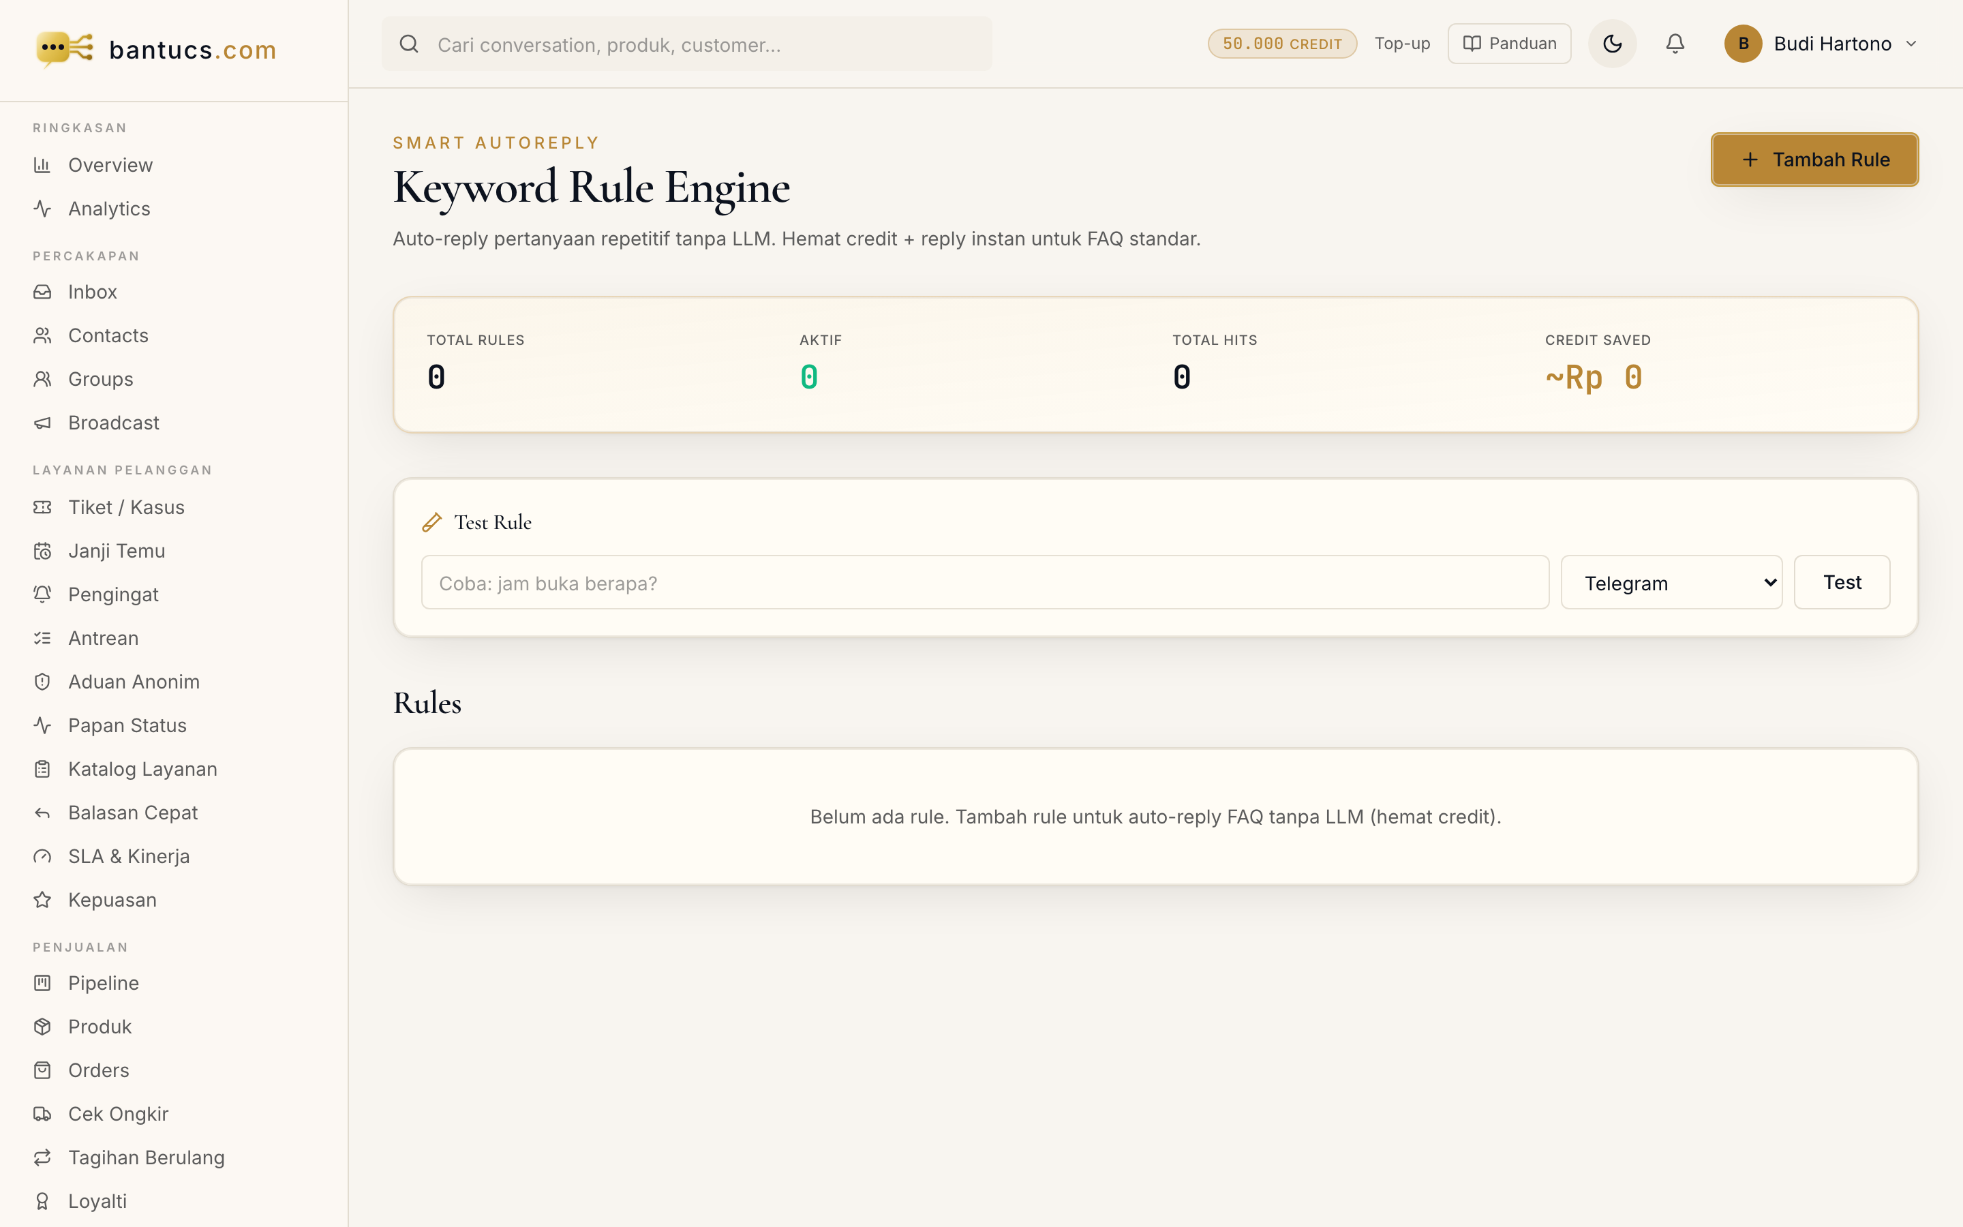Click the B user avatar
1963x1227 pixels.
point(1742,44)
